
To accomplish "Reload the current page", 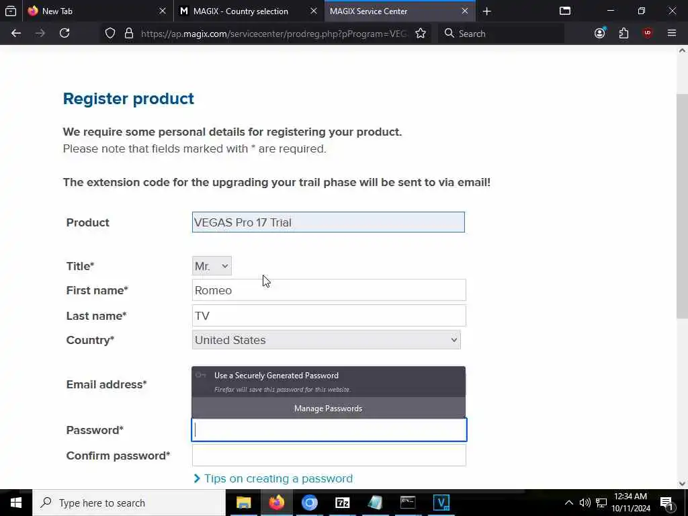I will [64, 34].
